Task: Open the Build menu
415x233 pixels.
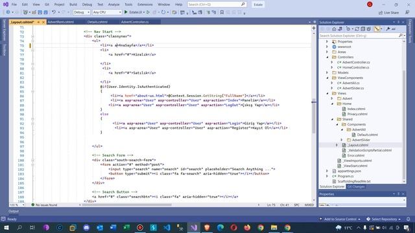Action: point(73,5)
